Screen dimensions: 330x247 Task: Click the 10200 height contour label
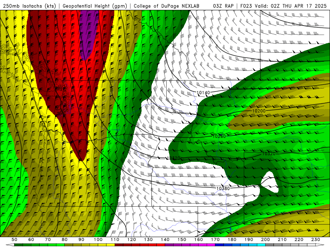(259, 111)
